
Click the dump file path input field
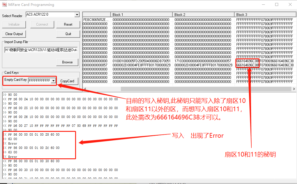41,50
